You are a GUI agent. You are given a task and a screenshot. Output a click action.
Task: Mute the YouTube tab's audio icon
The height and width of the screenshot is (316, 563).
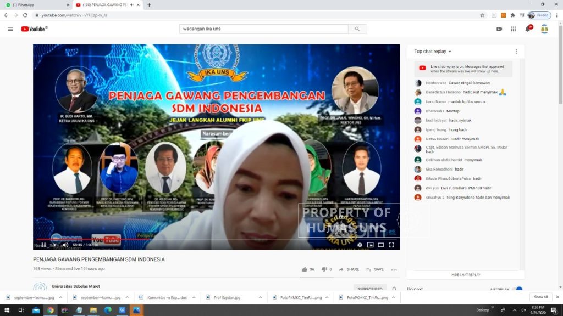132,5
